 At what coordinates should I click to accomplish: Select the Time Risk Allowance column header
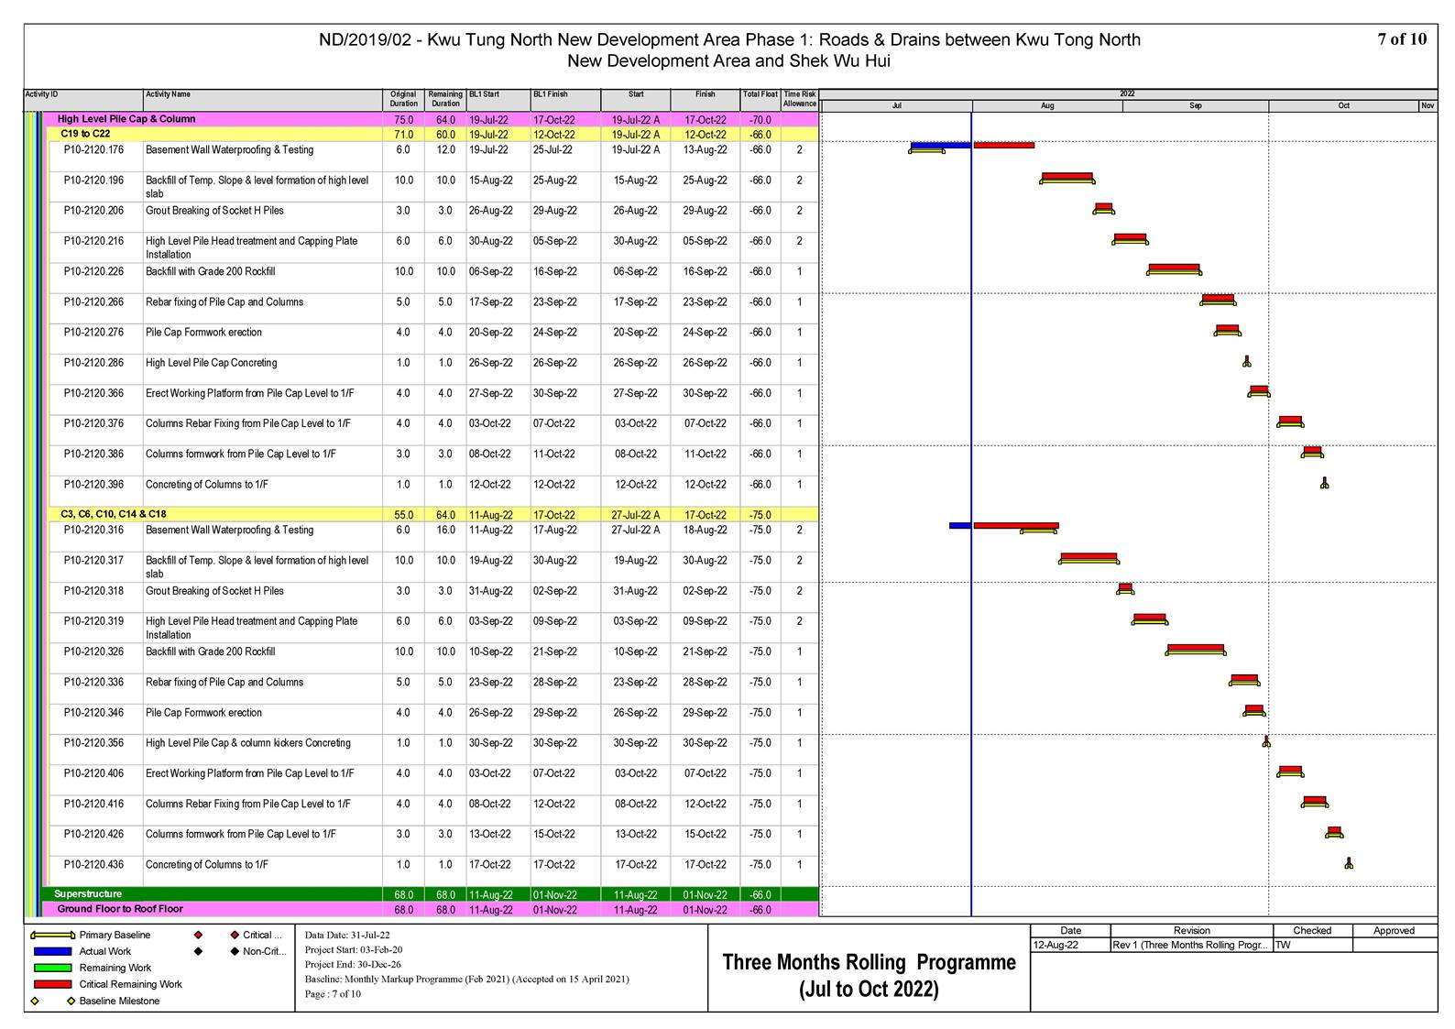click(x=799, y=99)
